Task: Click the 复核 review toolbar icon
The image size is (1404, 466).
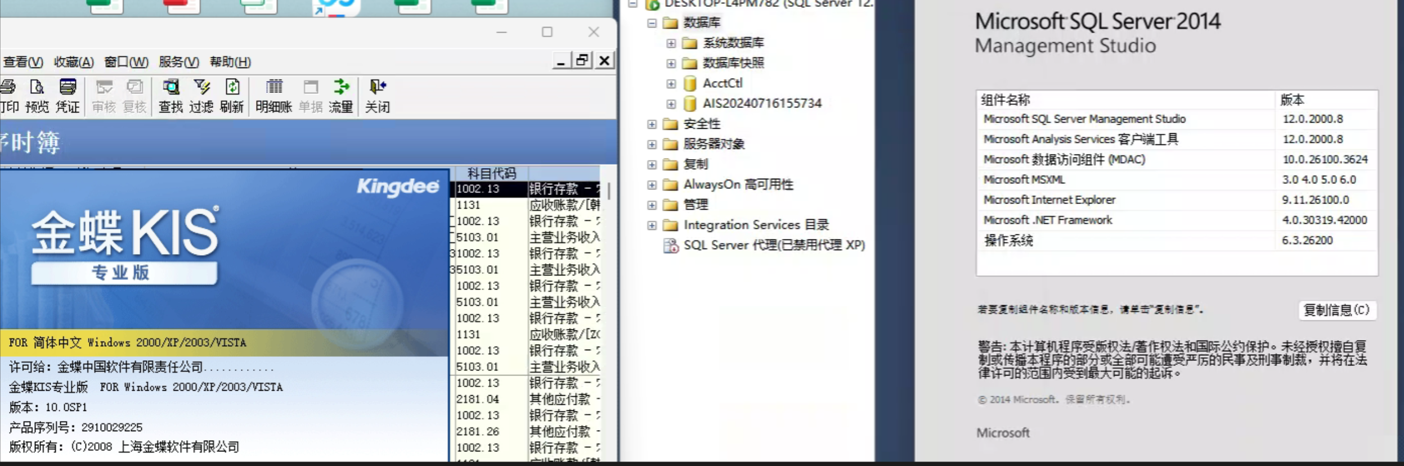Action: [x=134, y=96]
